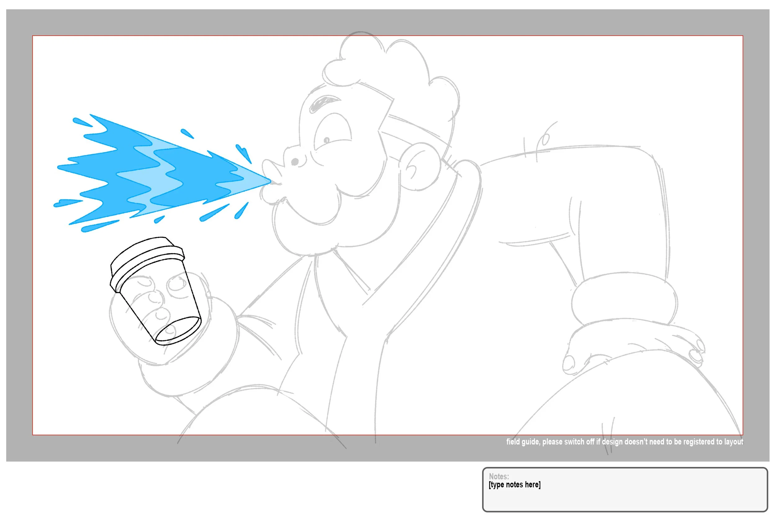Click the 'Notes:' label in the notes box

[x=499, y=476]
